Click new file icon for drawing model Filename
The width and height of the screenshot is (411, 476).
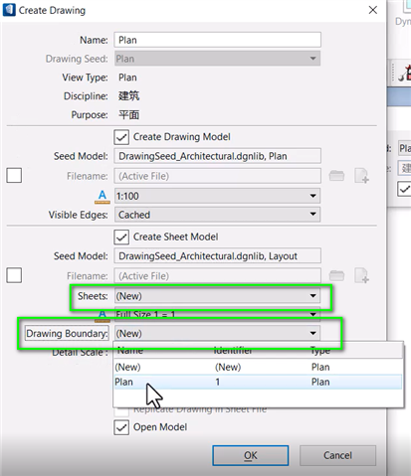click(361, 176)
